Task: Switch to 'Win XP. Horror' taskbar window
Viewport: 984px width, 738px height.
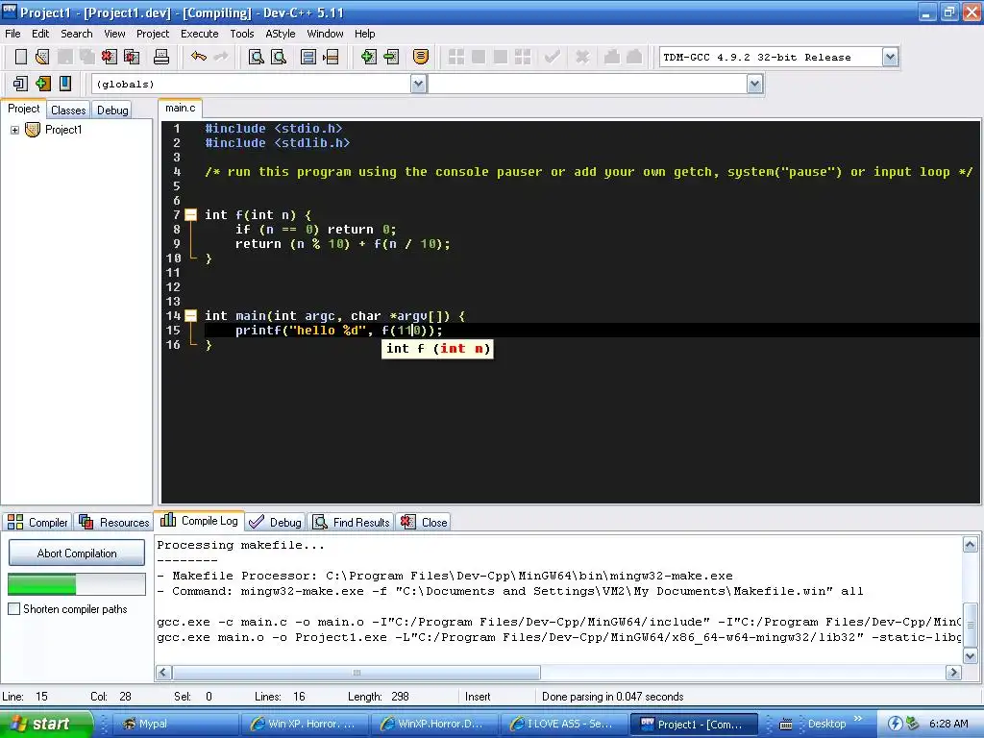Action: pyautogui.click(x=305, y=724)
